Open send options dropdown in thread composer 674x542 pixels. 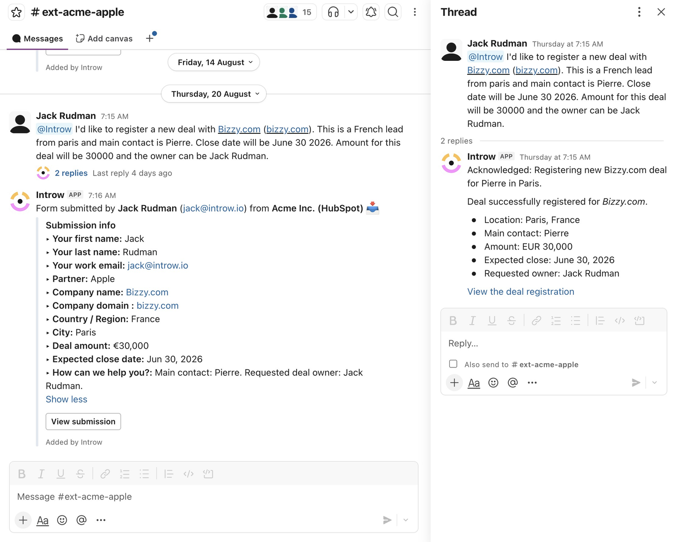655,383
